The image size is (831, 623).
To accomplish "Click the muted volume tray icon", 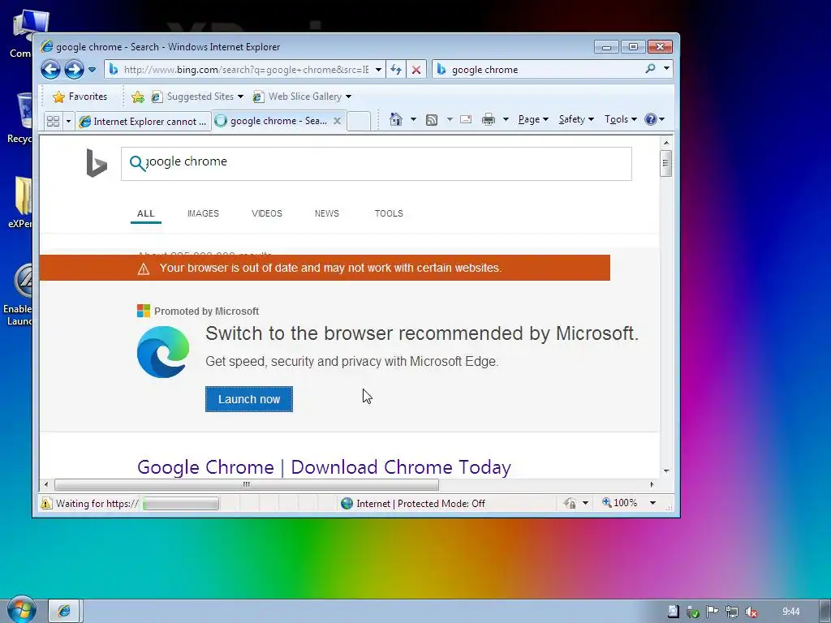I will click(x=751, y=612).
